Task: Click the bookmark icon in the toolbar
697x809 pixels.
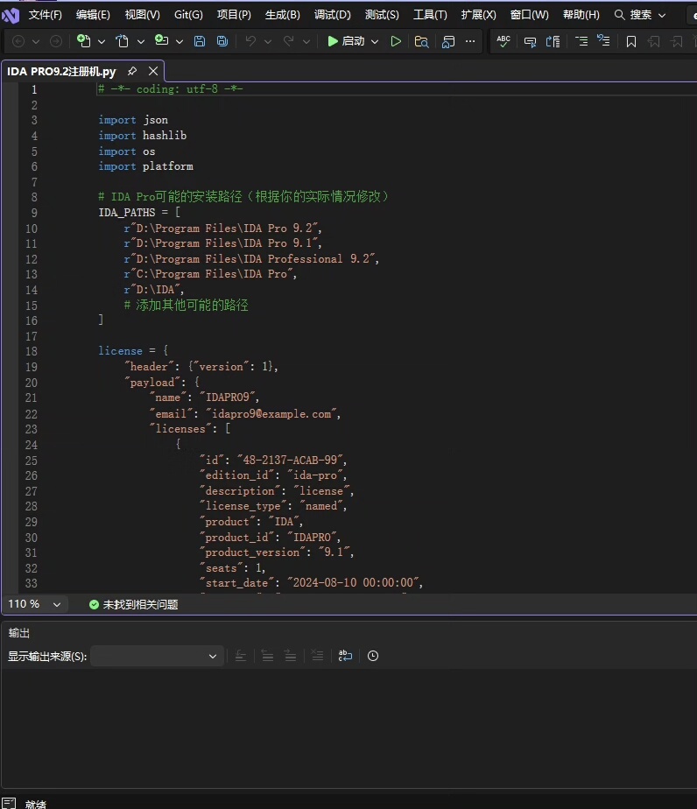Action: point(630,41)
